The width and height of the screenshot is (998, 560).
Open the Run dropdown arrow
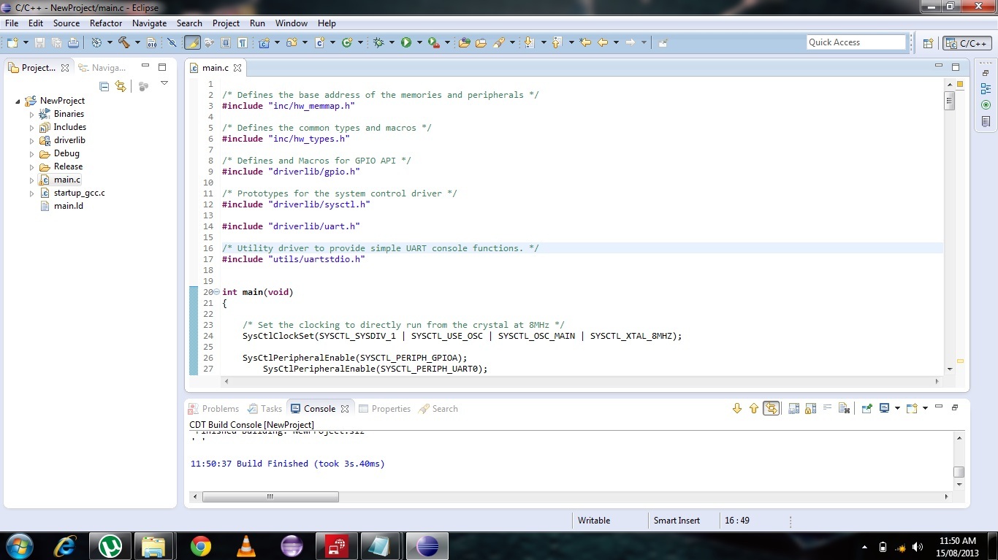[x=419, y=43]
